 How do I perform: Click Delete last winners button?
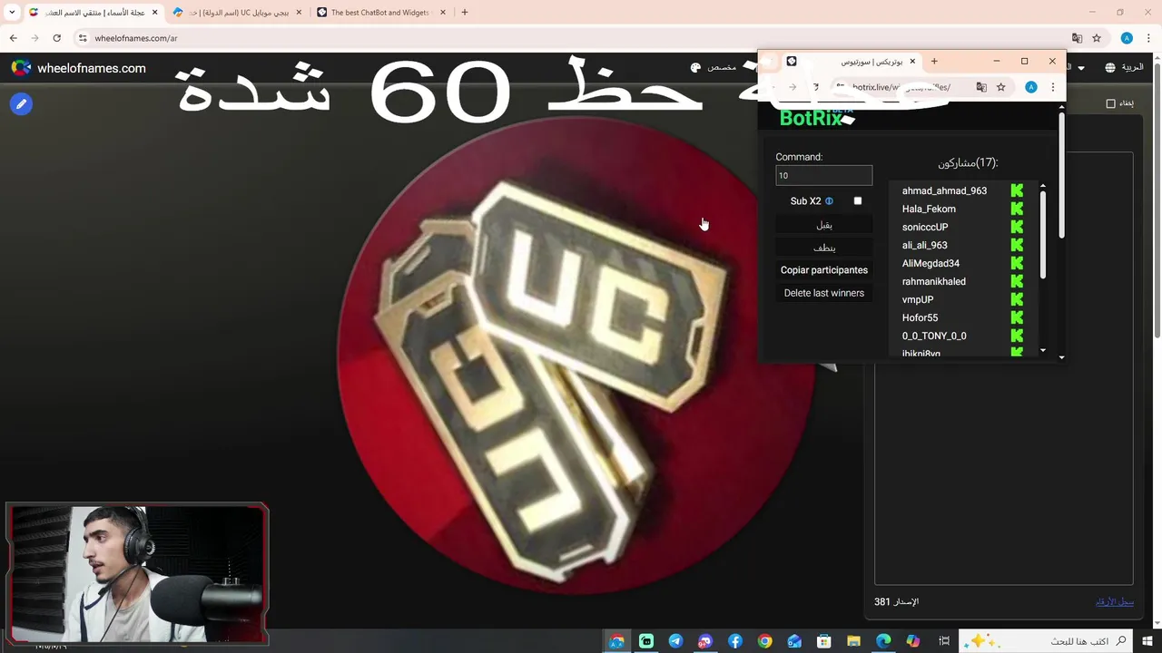coord(824,293)
